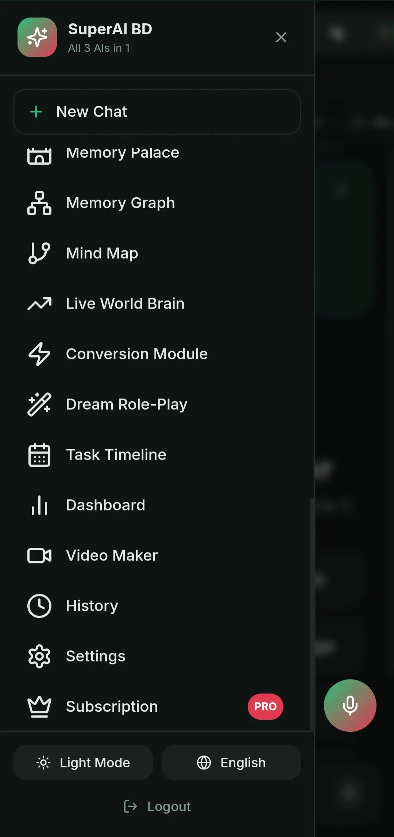Click the sidebar vertical scrollbar
This screenshot has width=394, height=837.
[312, 614]
